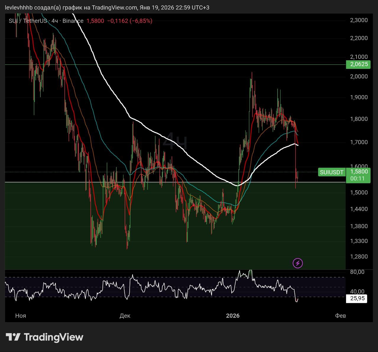Click the 2026 label on time axis
The image size is (378, 352).
pos(233,316)
